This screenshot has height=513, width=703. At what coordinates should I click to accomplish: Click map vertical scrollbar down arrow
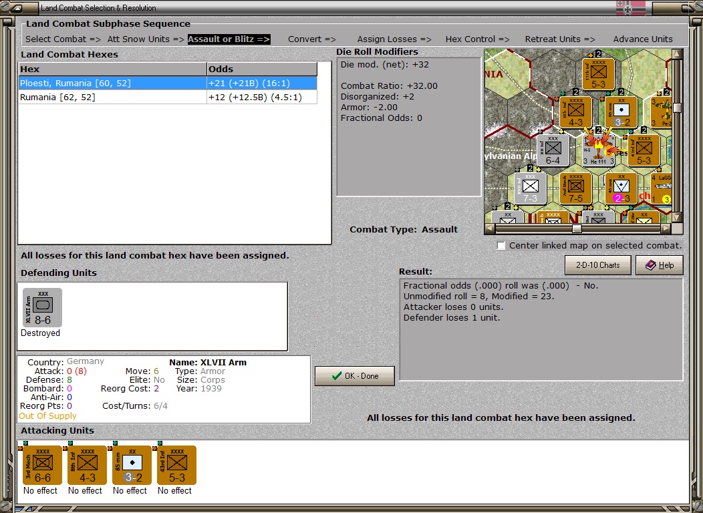click(677, 217)
